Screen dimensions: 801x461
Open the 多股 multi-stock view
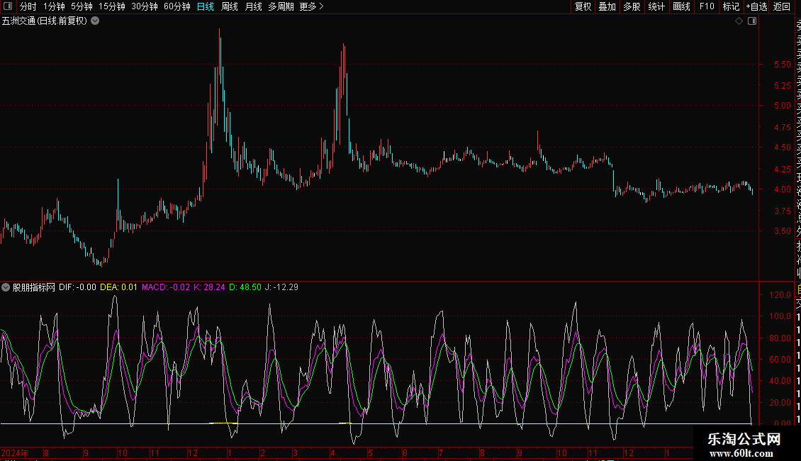[632, 6]
